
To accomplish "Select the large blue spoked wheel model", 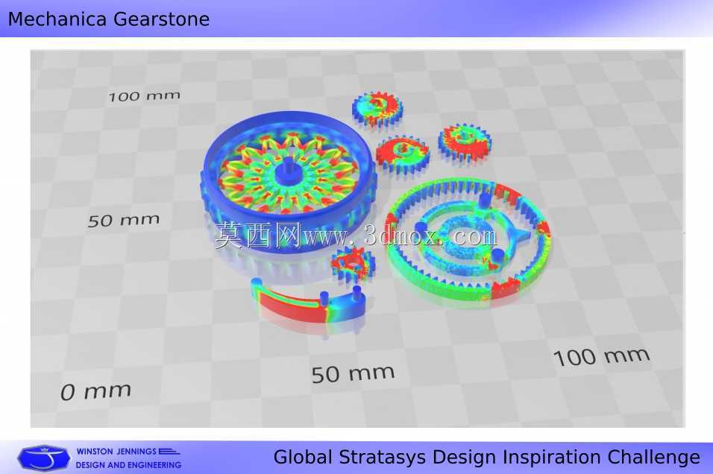I will pyautogui.click(x=289, y=182).
